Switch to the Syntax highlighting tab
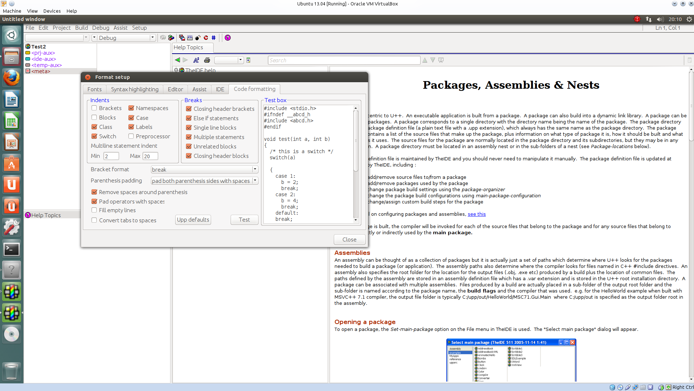Viewport: 694px width, 391px height. (135, 89)
